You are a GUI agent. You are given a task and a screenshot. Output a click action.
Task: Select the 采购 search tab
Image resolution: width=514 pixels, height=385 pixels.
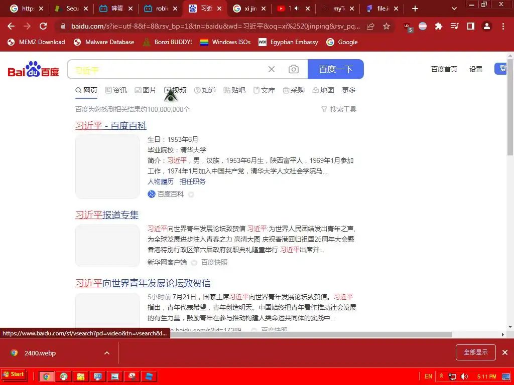(x=294, y=90)
